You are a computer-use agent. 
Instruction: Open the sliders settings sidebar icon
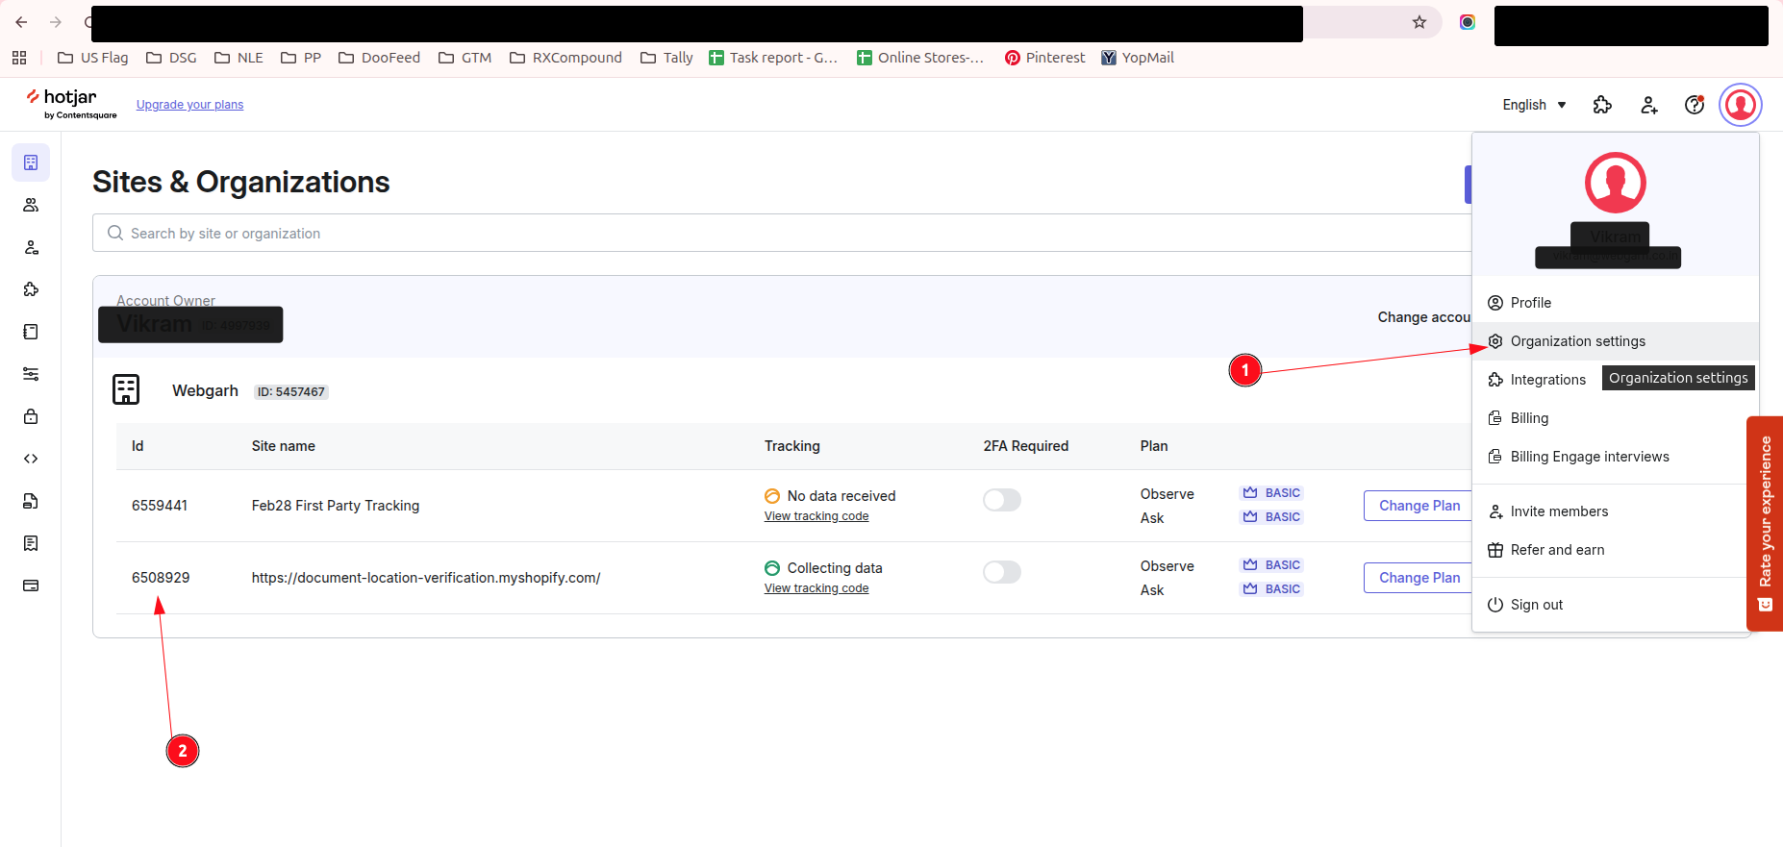click(x=31, y=374)
